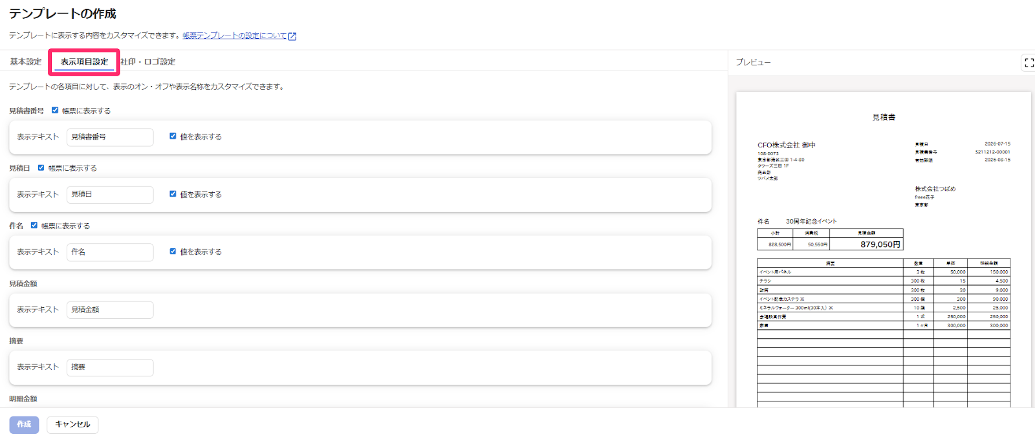
Task: Open the 社印・ロゴ設定 tab
Action: tap(148, 62)
